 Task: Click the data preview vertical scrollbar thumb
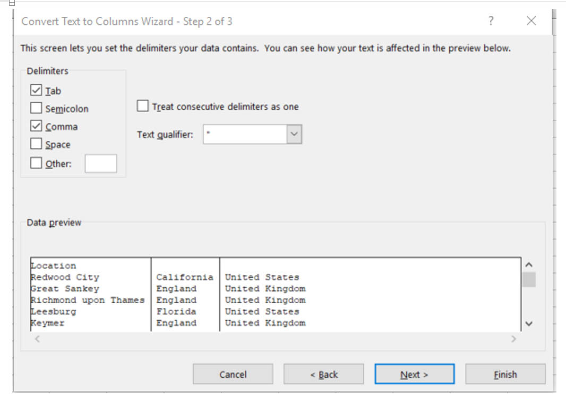pyautogui.click(x=528, y=280)
